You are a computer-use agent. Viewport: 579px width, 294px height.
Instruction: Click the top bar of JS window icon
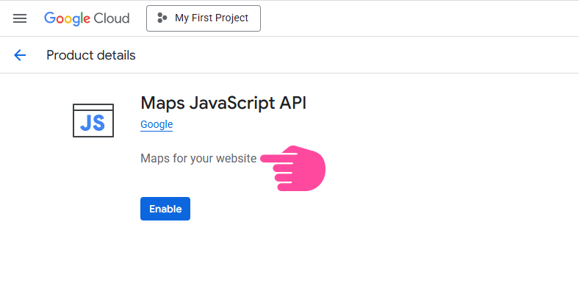click(93, 107)
